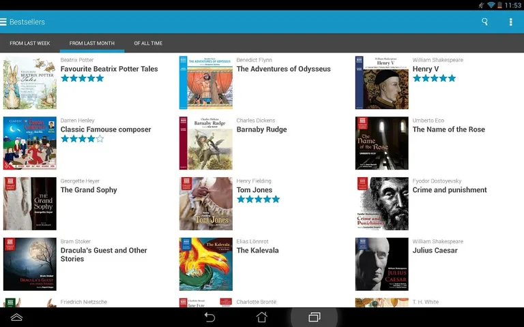Screen dimensions: 524x327
Task: Click author name T. H. White
Action: [x=426, y=302]
